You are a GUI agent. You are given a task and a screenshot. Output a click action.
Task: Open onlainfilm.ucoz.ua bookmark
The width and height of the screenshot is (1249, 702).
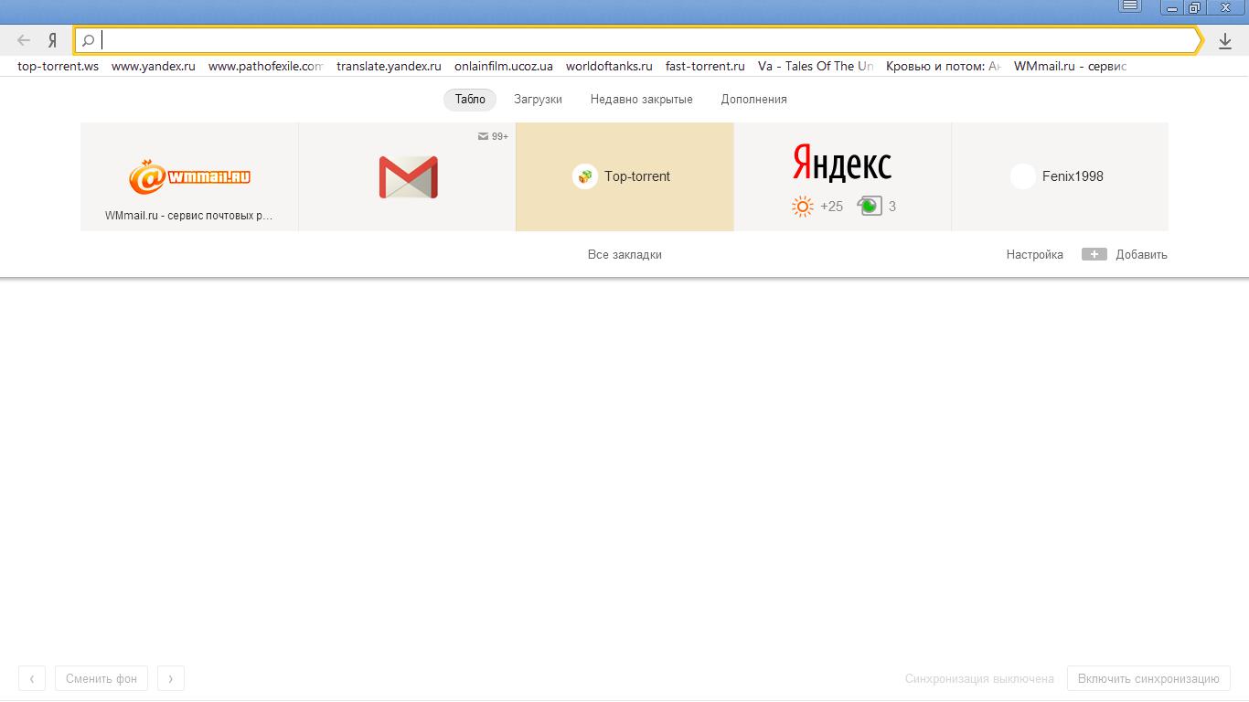pyautogui.click(x=504, y=66)
